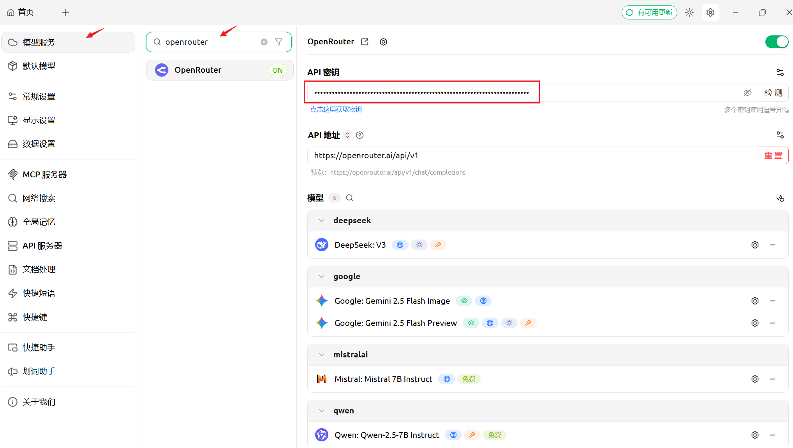Screen dimensions: 793x448
Task: Reveal the API key using the eye icon
Action: (747, 93)
